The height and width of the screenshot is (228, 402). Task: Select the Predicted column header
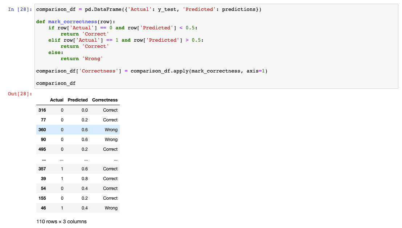78,100
